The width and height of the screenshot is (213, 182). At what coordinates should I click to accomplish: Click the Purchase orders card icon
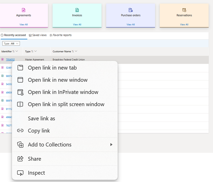tap(130, 10)
